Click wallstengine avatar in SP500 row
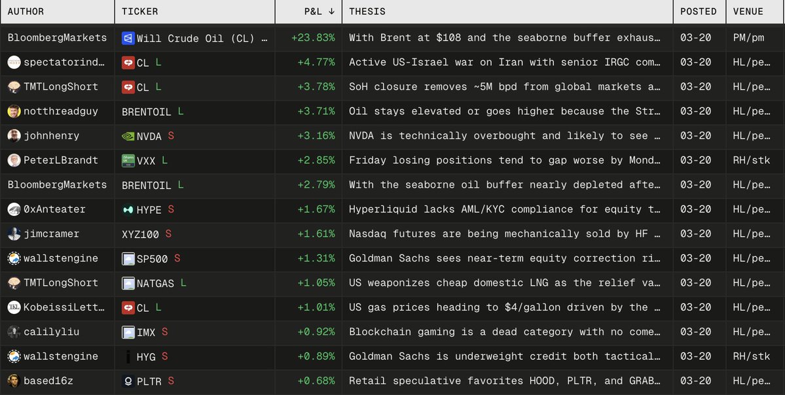785x395 pixels. [x=14, y=258]
